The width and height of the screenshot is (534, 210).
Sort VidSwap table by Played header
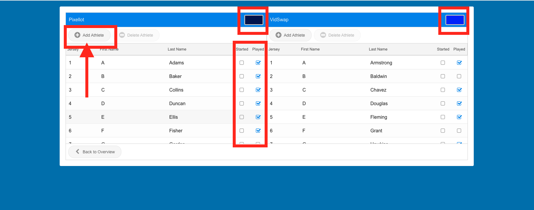click(459, 49)
